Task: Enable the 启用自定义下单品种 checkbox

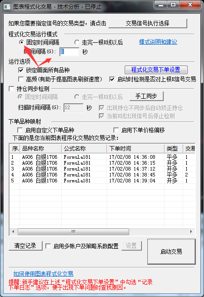Action: pyautogui.click(x=20, y=130)
